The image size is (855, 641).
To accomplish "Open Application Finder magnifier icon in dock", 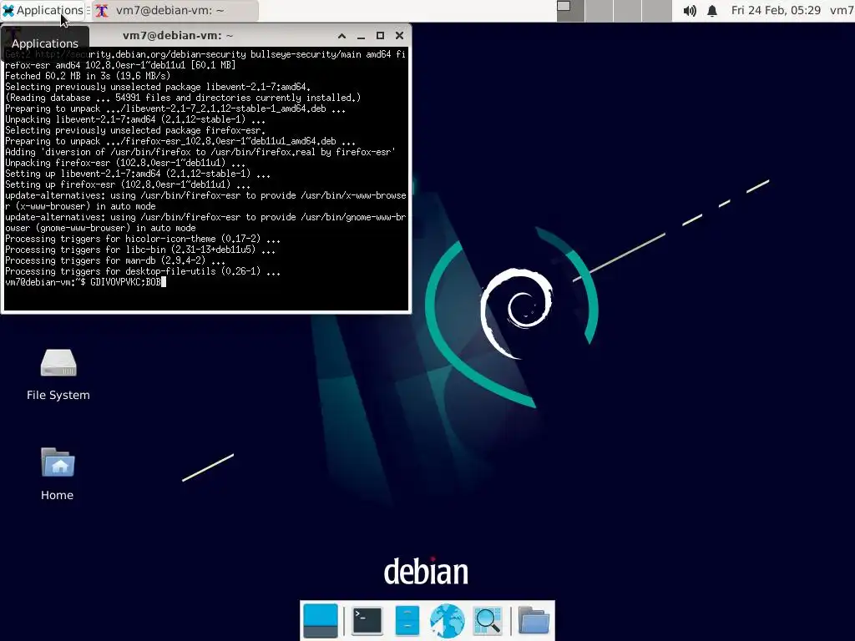I will point(488,621).
